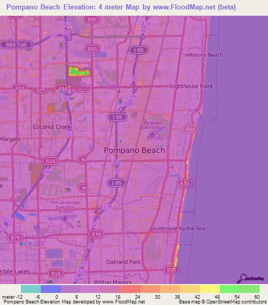Click the Lauderdale-by-the-Sea label

click(177, 228)
